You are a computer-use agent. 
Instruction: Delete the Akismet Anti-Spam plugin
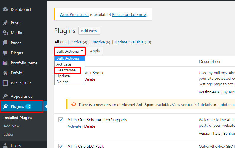click(x=90, y=79)
